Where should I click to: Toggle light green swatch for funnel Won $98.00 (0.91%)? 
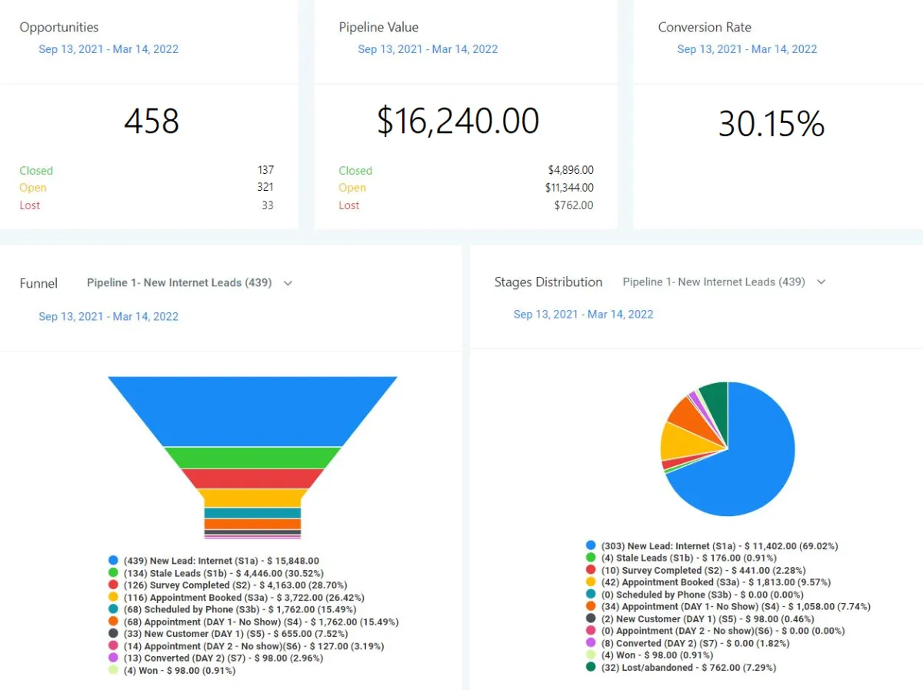[114, 670]
